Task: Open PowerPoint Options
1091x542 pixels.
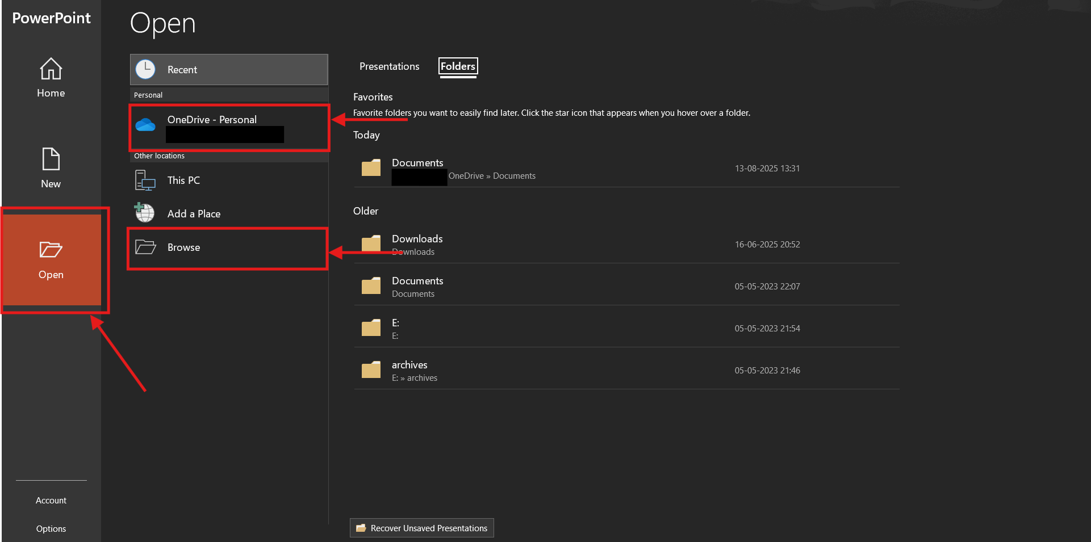Action: coord(51,529)
